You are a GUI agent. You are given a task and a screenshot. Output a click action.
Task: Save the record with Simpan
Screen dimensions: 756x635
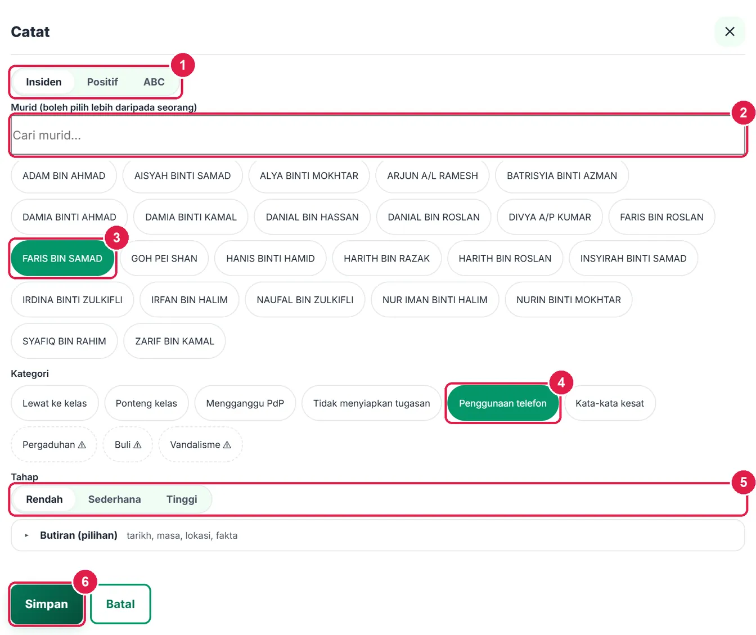47,604
